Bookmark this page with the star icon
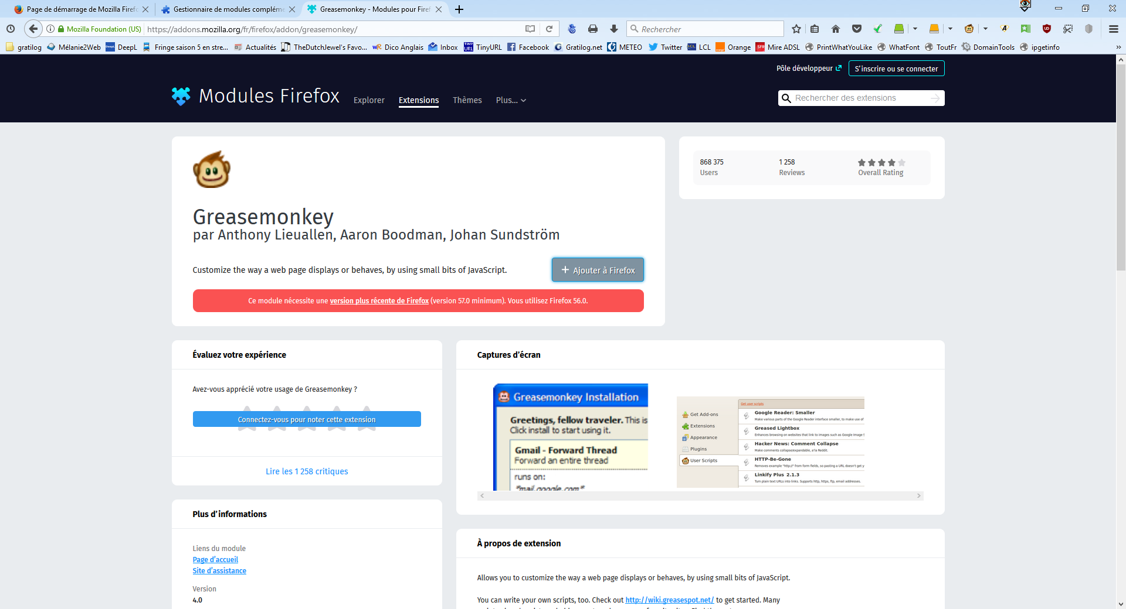This screenshot has height=609, width=1126. coord(796,29)
